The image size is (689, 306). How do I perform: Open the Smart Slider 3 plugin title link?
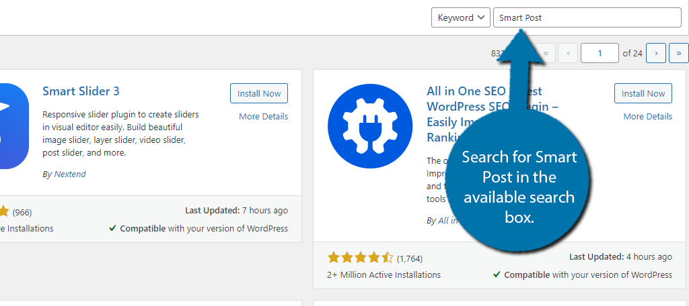point(81,91)
